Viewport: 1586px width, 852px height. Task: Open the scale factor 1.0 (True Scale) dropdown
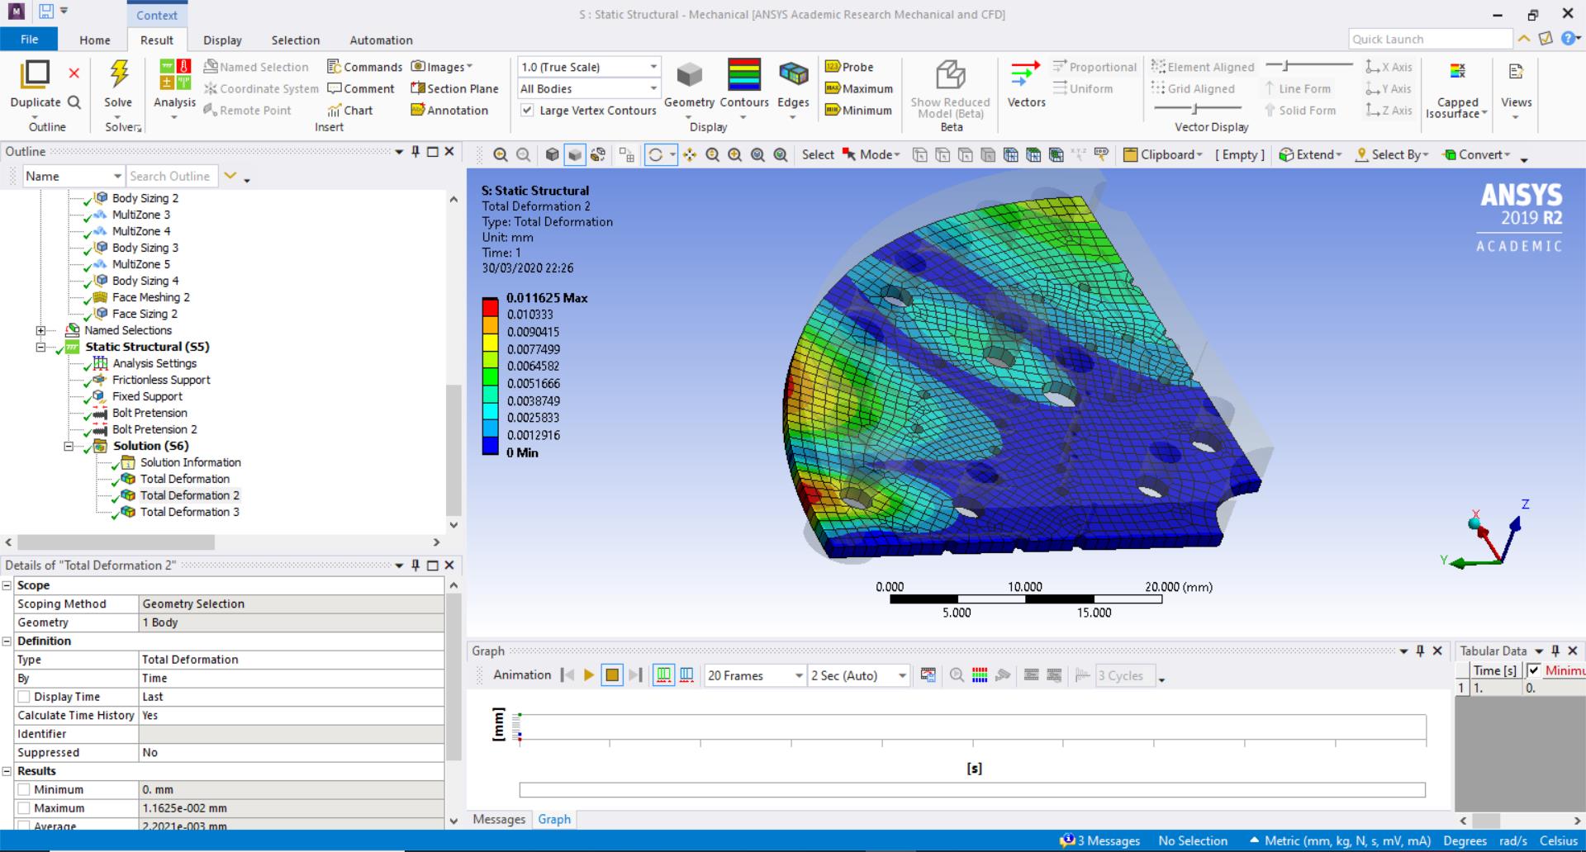[x=589, y=67]
